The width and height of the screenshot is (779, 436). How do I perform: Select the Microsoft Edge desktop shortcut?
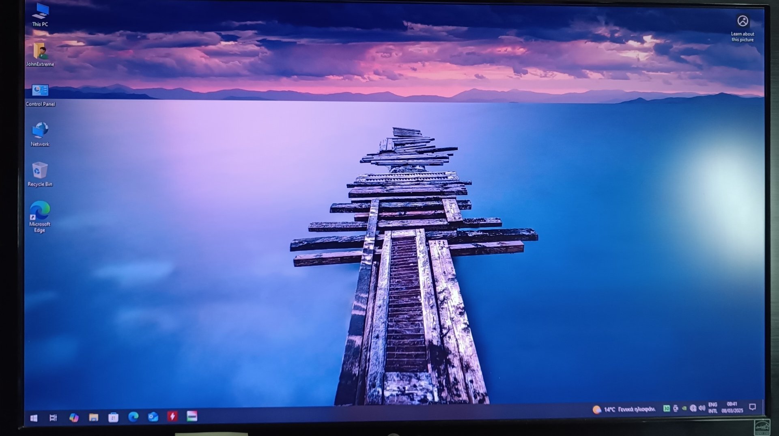40,217
